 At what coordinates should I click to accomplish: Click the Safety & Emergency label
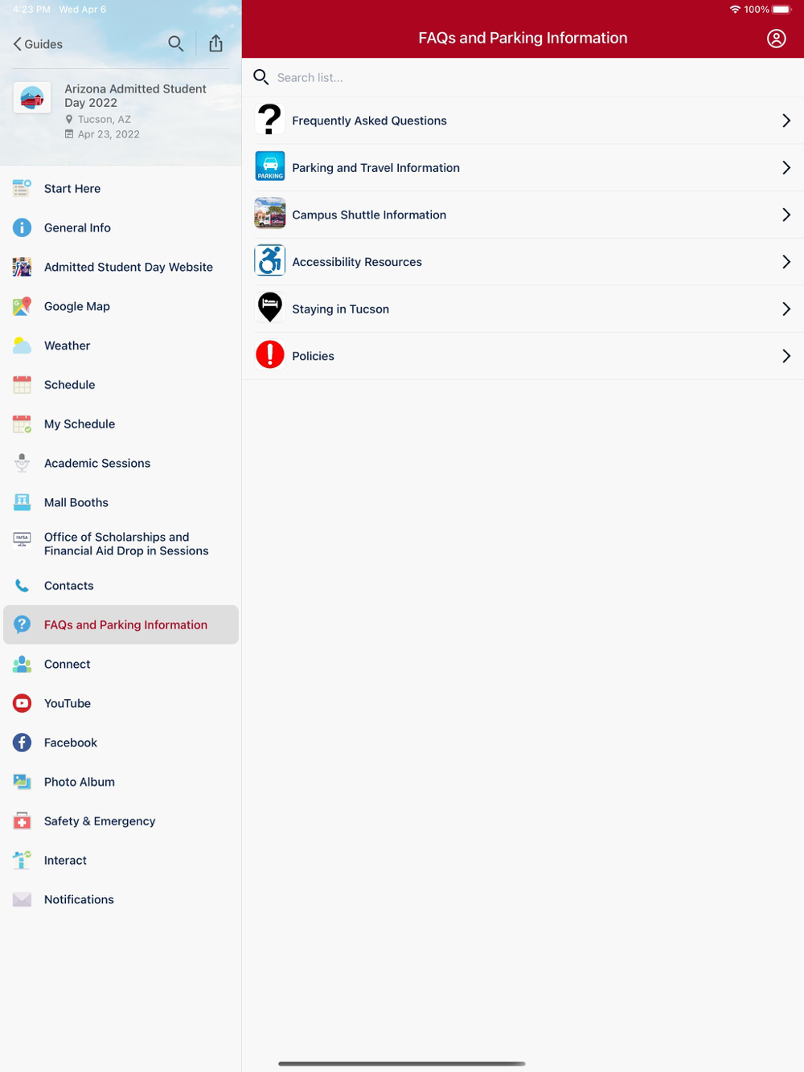click(x=100, y=821)
